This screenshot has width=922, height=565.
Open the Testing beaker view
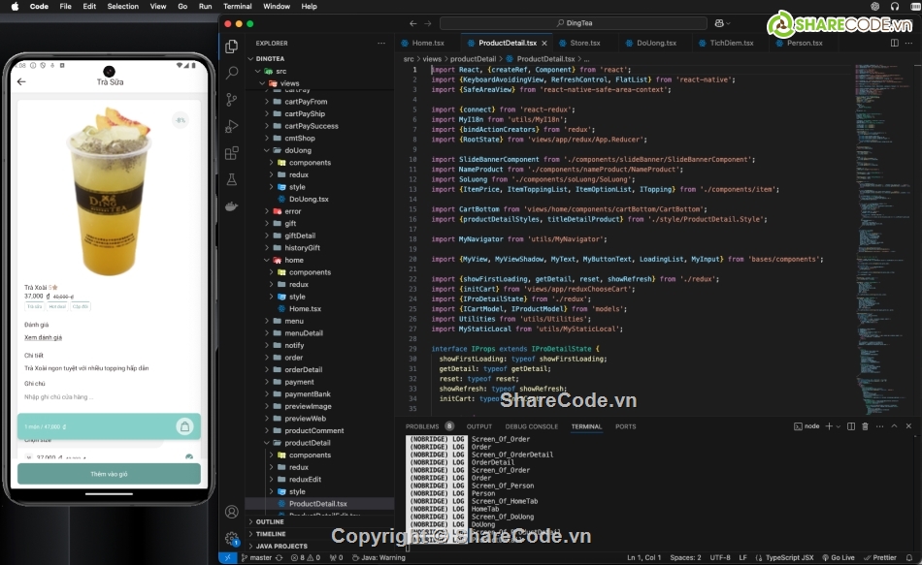232,179
